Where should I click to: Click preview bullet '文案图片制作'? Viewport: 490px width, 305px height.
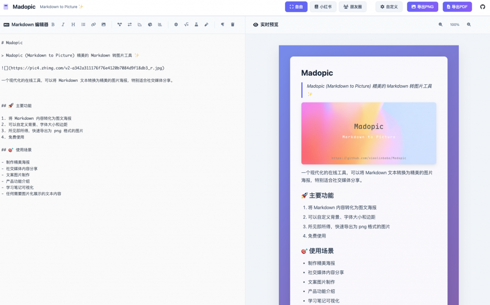pyautogui.click(x=321, y=282)
